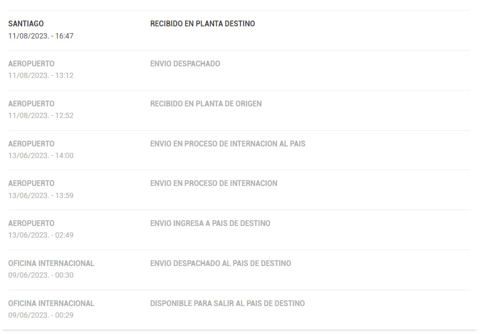Click AEROPUERTO label above the 13:12 timestamp
The height and width of the screenshot is (334, 480).
point(31,64)
